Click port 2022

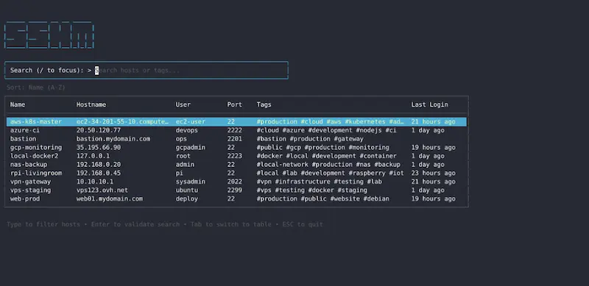click(x=234, y=182)
